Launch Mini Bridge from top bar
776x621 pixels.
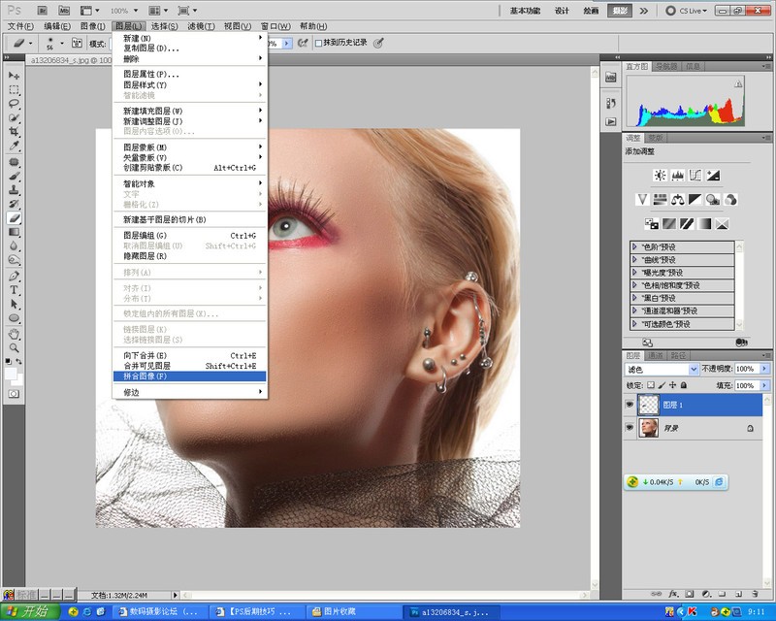pos(64,11)
